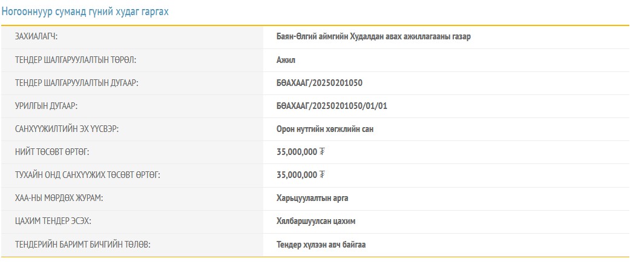Click the 'Хялбаршуулсан цахим' value

click(x=316, y=222)
